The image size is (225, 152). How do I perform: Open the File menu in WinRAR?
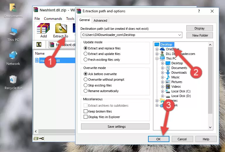(37, 19)
